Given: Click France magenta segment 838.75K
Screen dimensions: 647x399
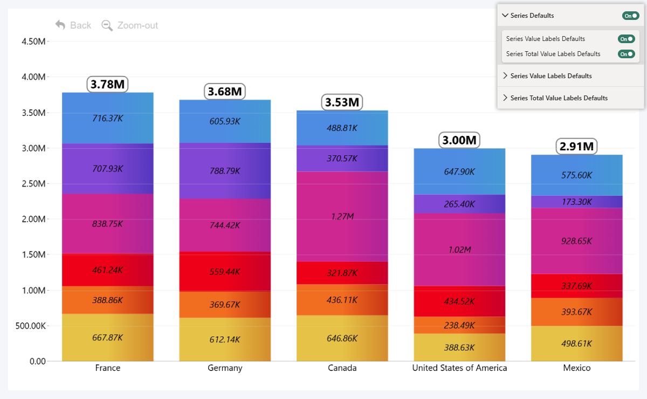Looking at the screenshot, I should 108,224.
